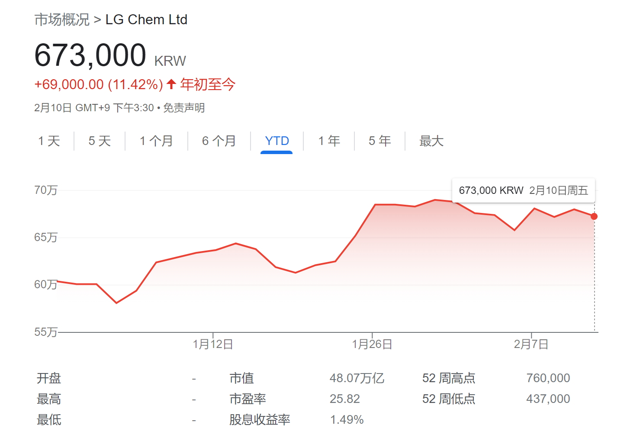The width and height of the screenshot is (627, 438).
Task: Select the 1 天 time range tab
Action: 49,141
